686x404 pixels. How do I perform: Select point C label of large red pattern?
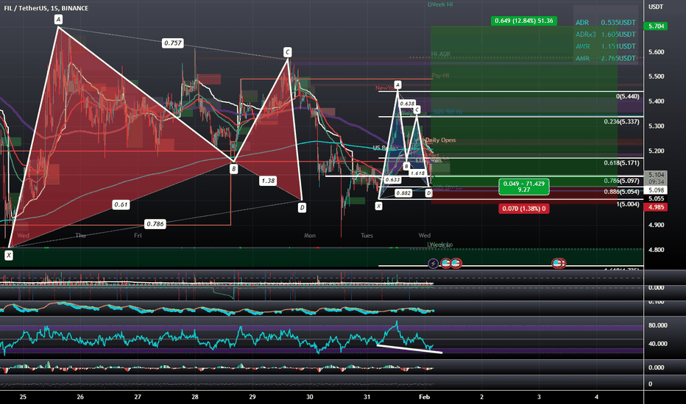(288, 52)
